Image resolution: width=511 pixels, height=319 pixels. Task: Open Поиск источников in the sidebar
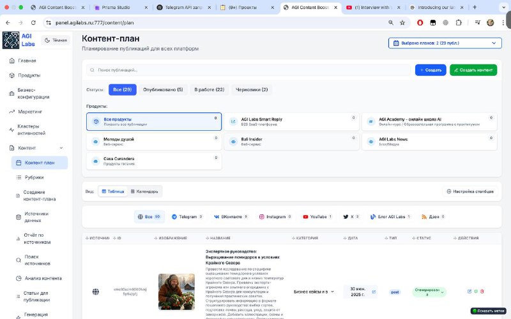pyautogui.click(x=37, y=260)
